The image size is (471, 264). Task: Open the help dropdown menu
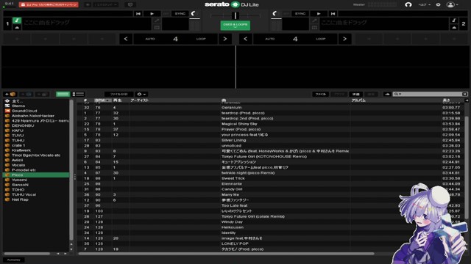tap(425, 5)
